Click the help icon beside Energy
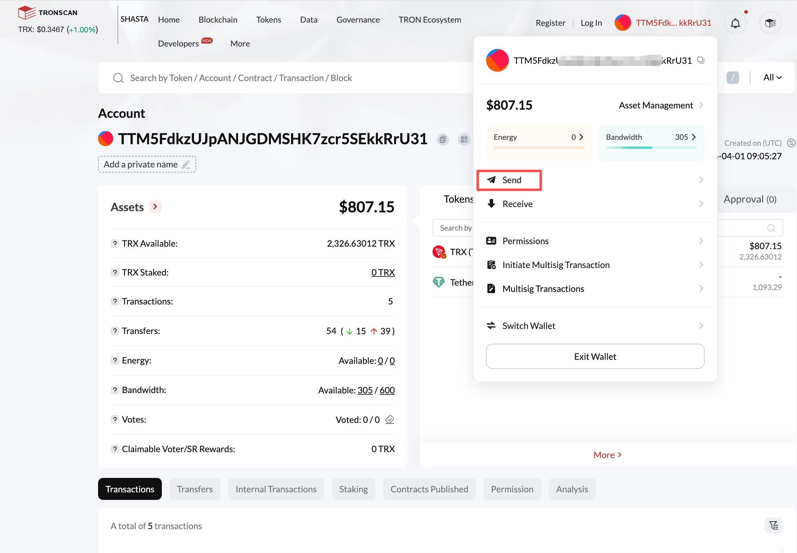The width and height of the screenshot is (797, 553). click(115, 360)
